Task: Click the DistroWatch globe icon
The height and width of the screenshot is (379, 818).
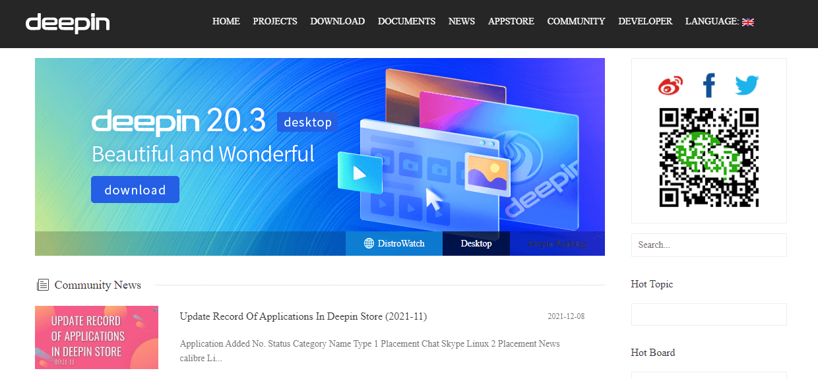Action: click(369, 243)
